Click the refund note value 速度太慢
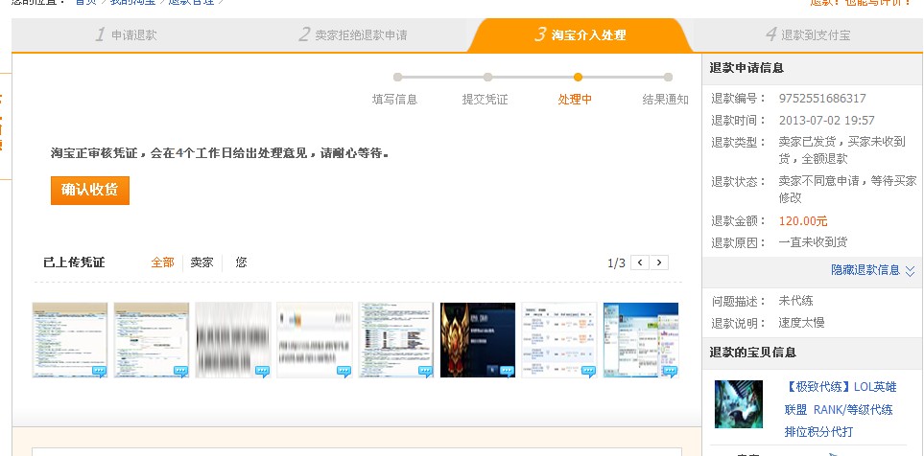This screenshot has width=924, height=456. point(801,323)
